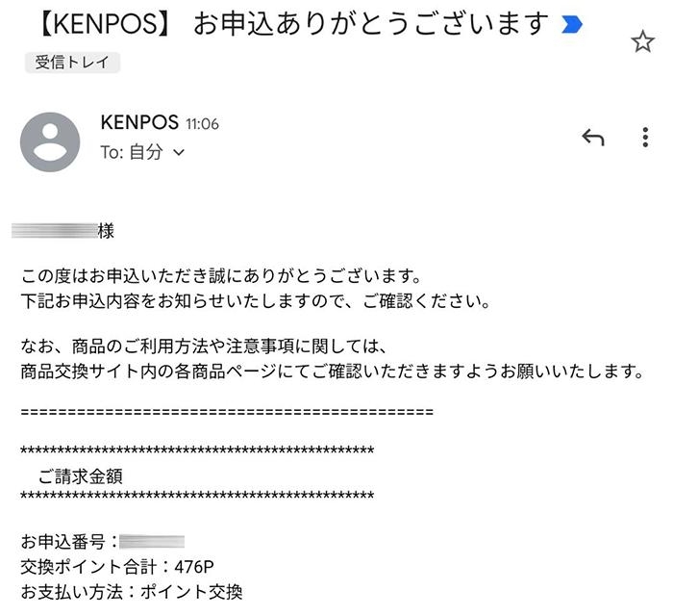673x616 pixels.
Task: Click the blue importance marker arrow
Action: click(572, 24)
